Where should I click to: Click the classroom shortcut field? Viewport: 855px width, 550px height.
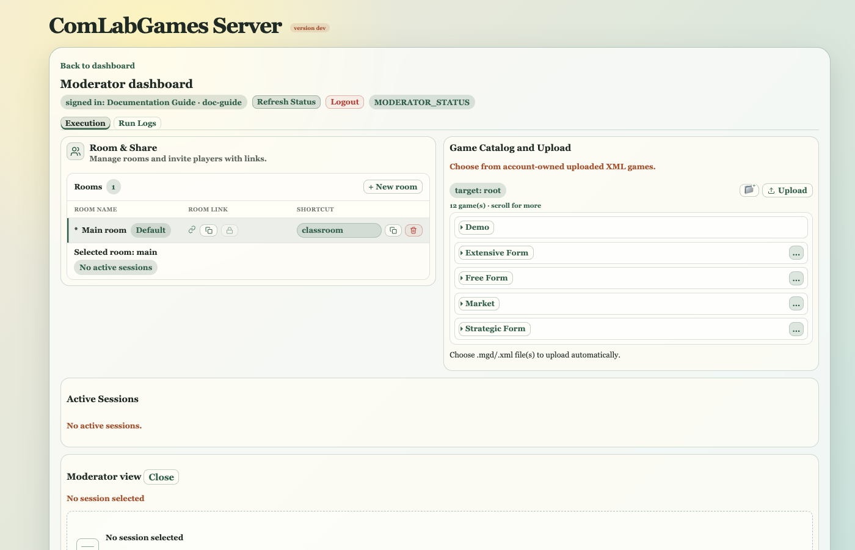click(x=339, y=230)
